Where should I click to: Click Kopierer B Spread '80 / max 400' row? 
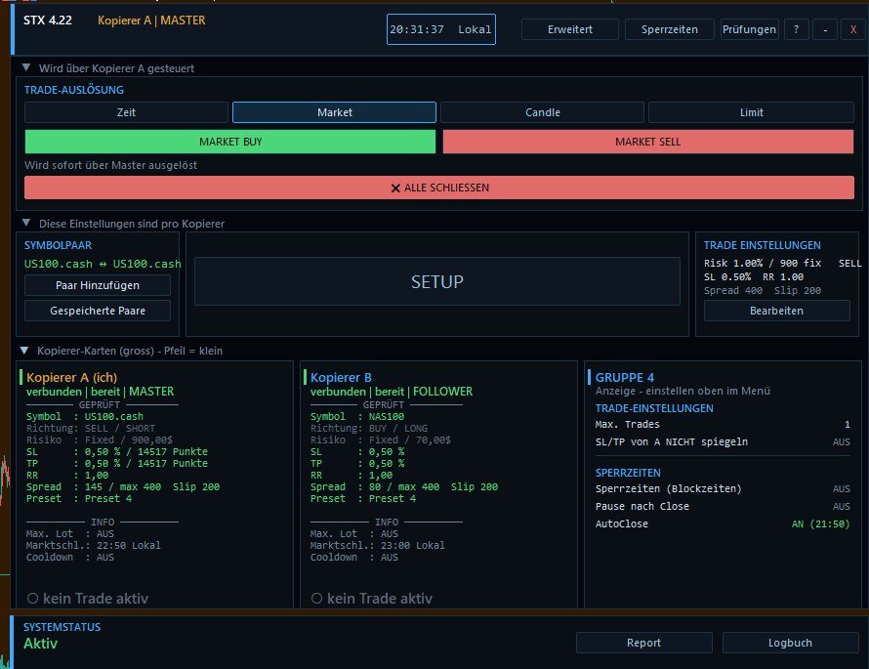(x=404, y=486)
